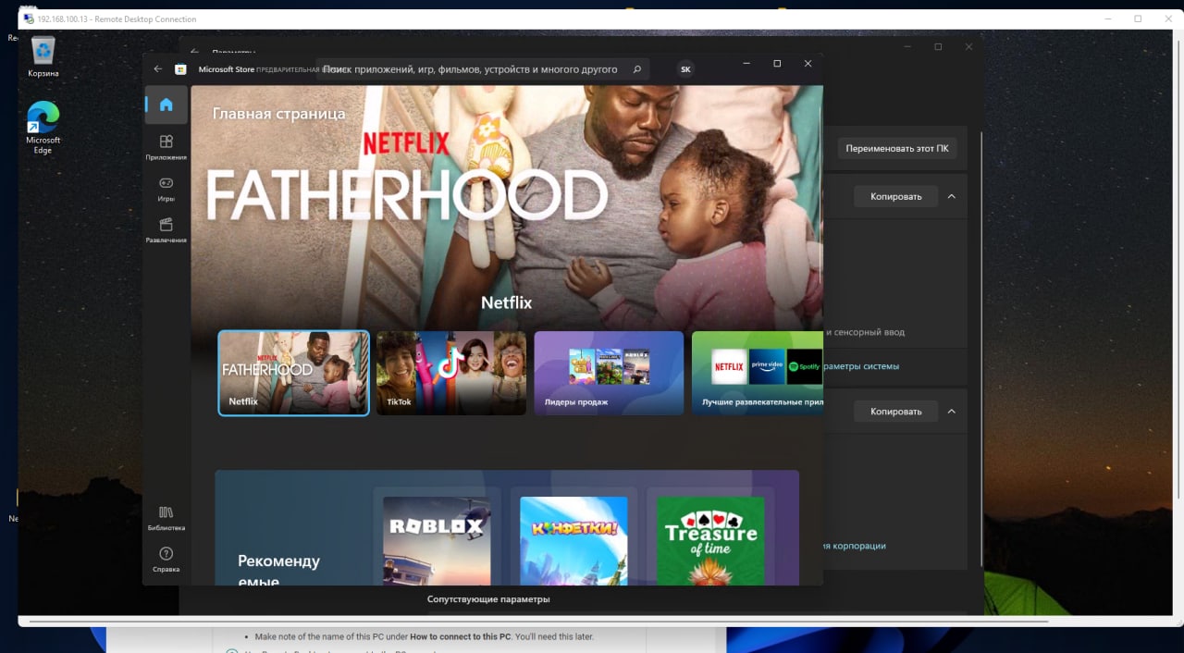Open Microsoft Edge desktop shortcut
The width and height of the screenshot is (1184, 653).
click(x=43, y=128)
